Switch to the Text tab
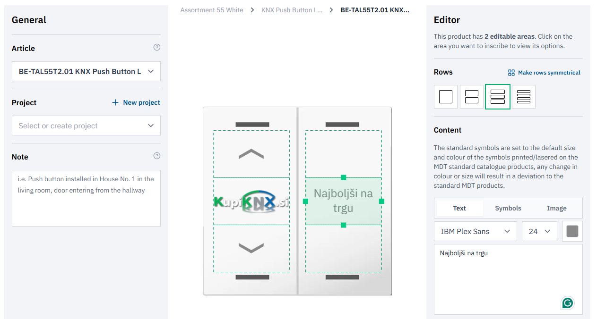Screen dimensions: 597x319 point(459,208)
